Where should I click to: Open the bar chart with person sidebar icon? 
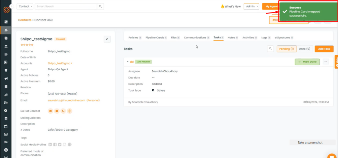[x=6, y=95]
